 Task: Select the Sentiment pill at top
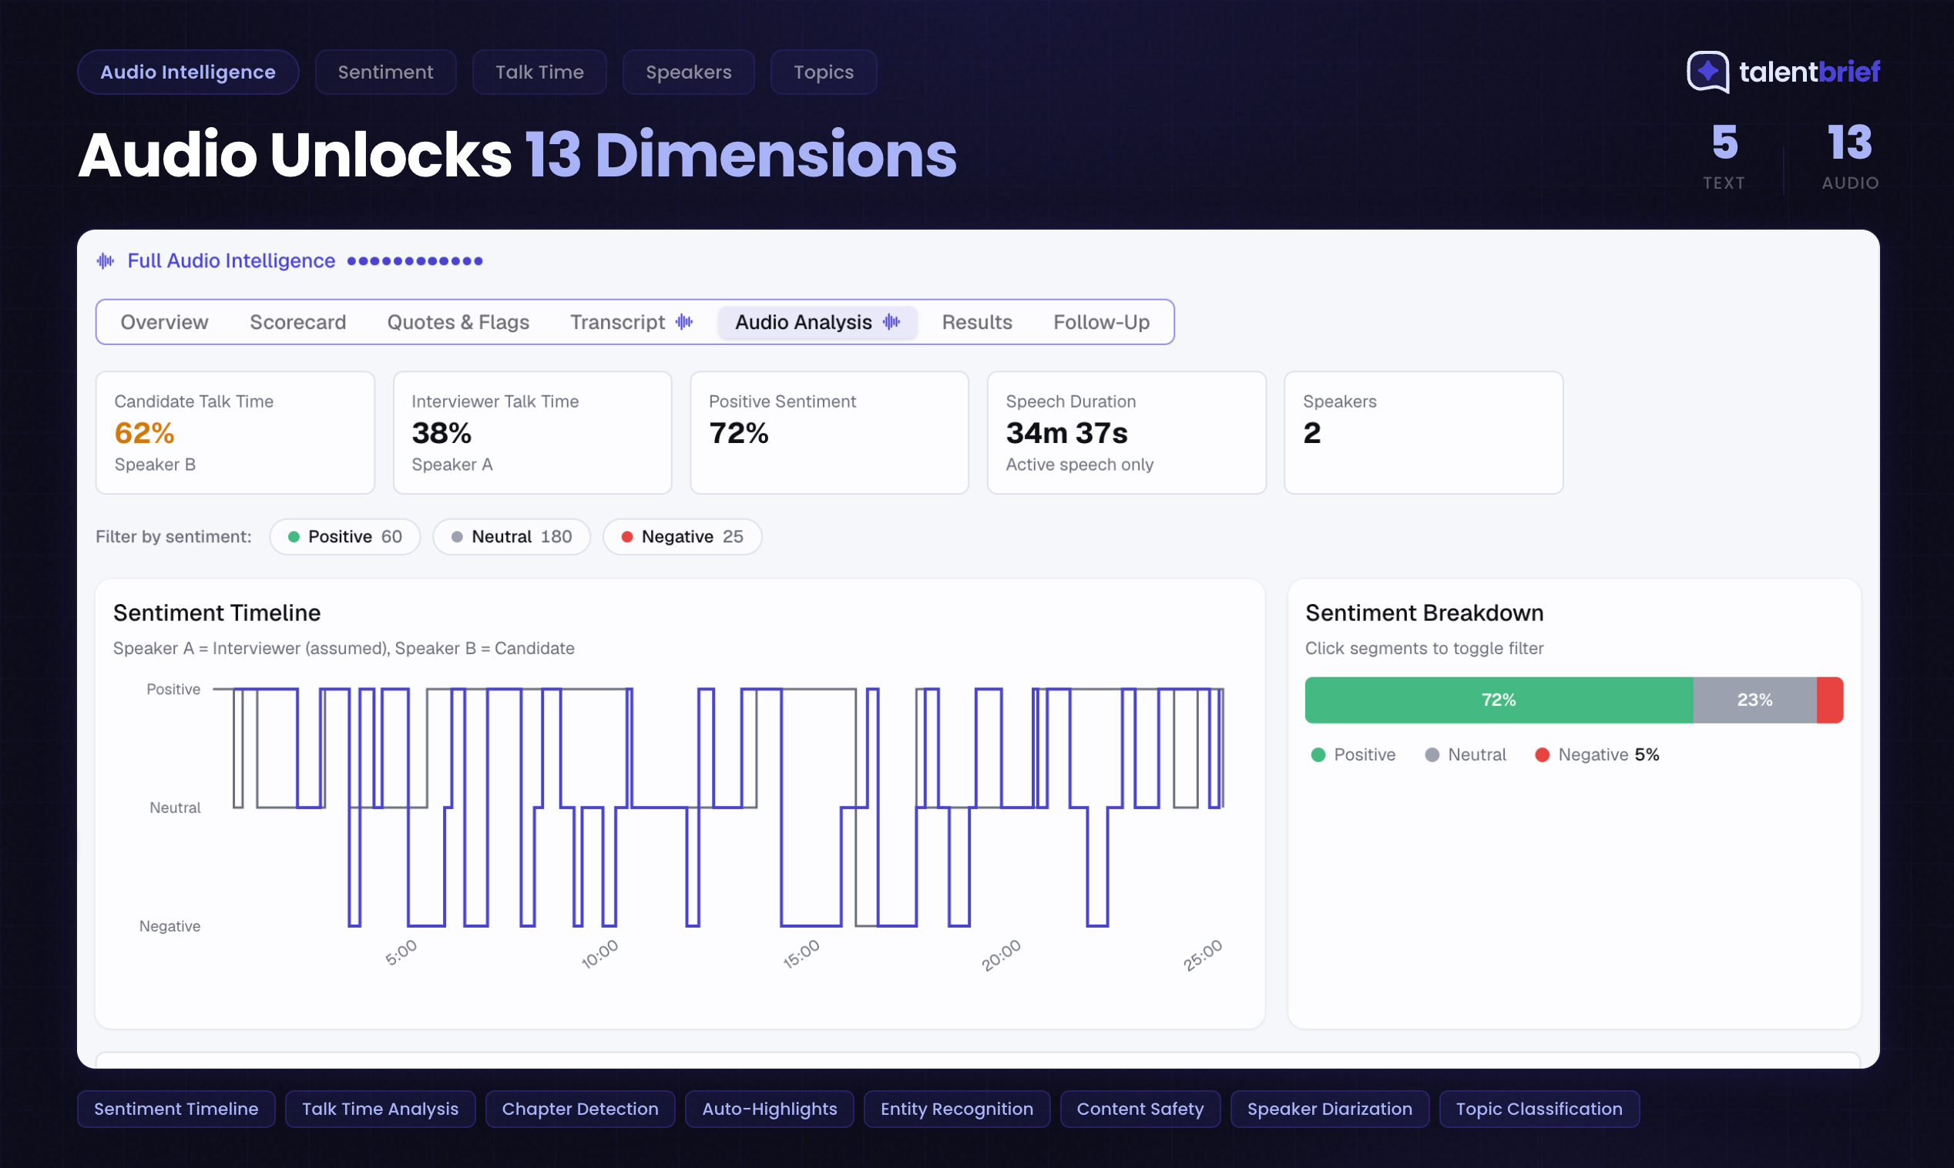click(385, 72)
